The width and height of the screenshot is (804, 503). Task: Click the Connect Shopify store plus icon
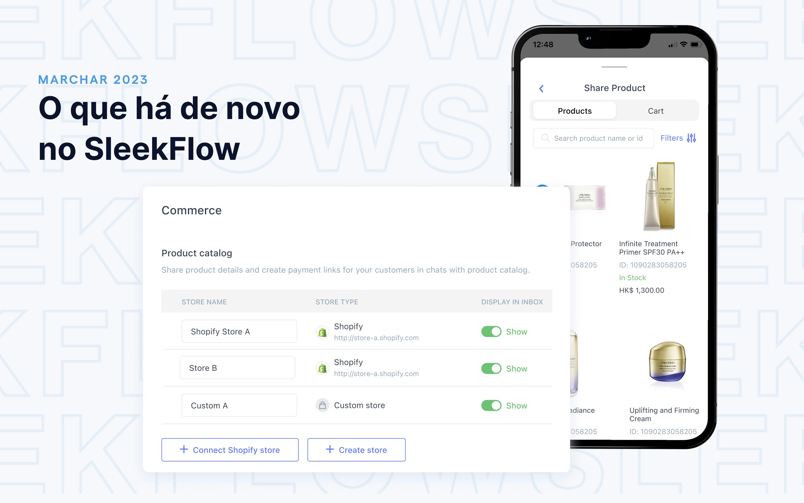tap(183, 450)
